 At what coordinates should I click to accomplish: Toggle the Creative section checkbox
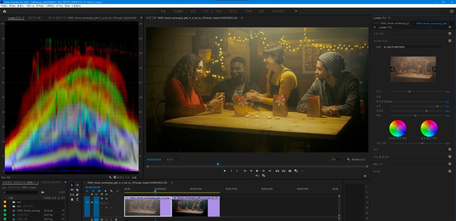coord(450,41)
